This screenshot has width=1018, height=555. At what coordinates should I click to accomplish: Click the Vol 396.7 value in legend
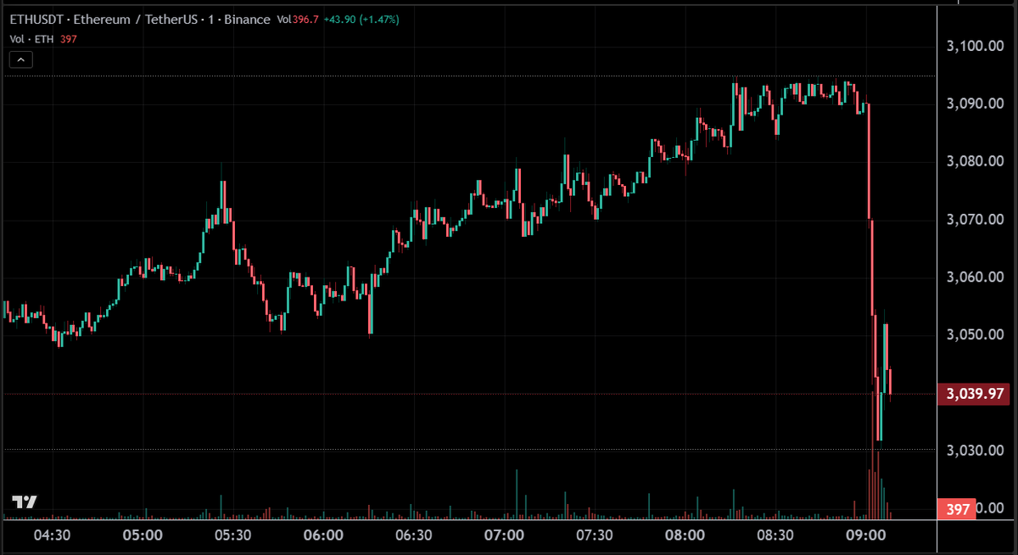click(299, 20)
